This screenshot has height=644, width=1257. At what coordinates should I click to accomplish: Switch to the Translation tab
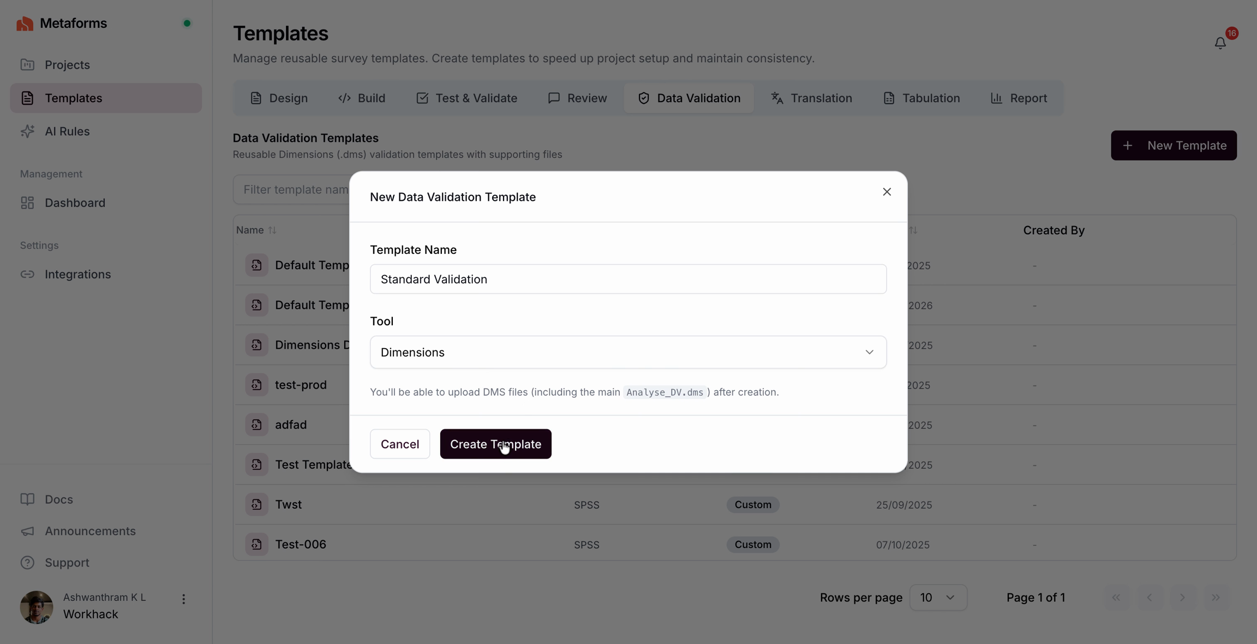click(x=811, y=98)
